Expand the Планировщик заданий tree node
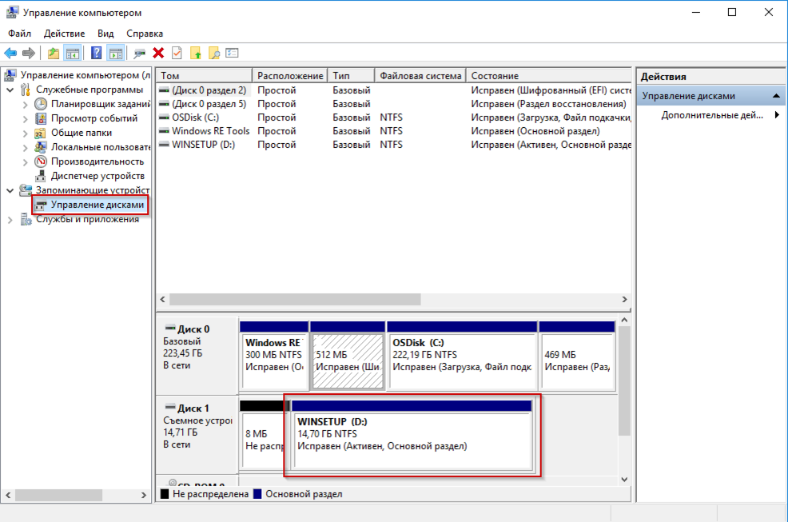 pos(25,105)
